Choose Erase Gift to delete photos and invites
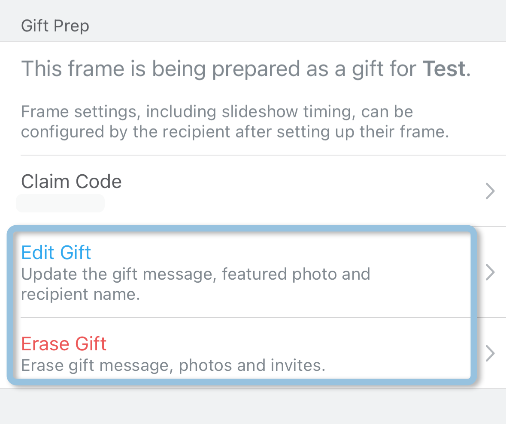This screenshot has width=506, height=424. 64,343
